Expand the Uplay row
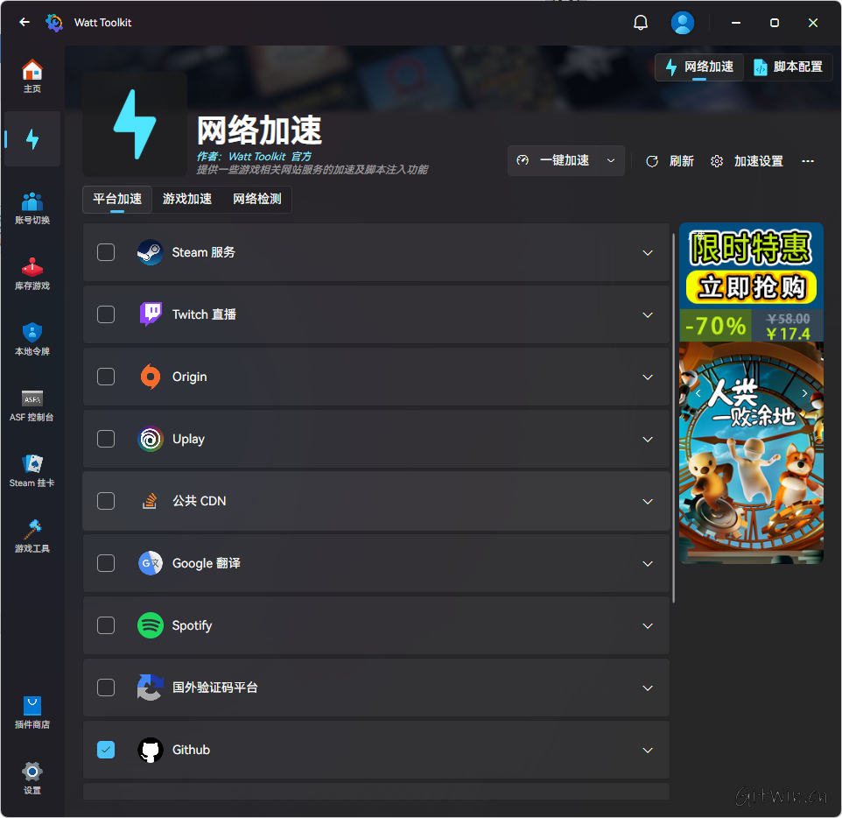Image resolution: width=842 pixels, height=818 pixels. [x=648, y=439]
